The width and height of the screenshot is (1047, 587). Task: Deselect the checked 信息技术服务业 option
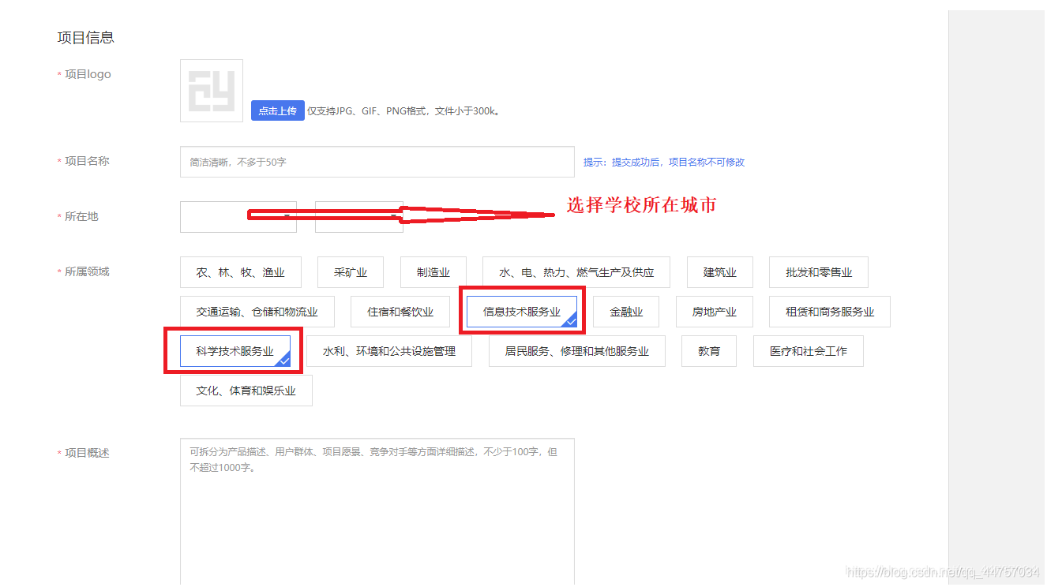[x=522, y=312]
